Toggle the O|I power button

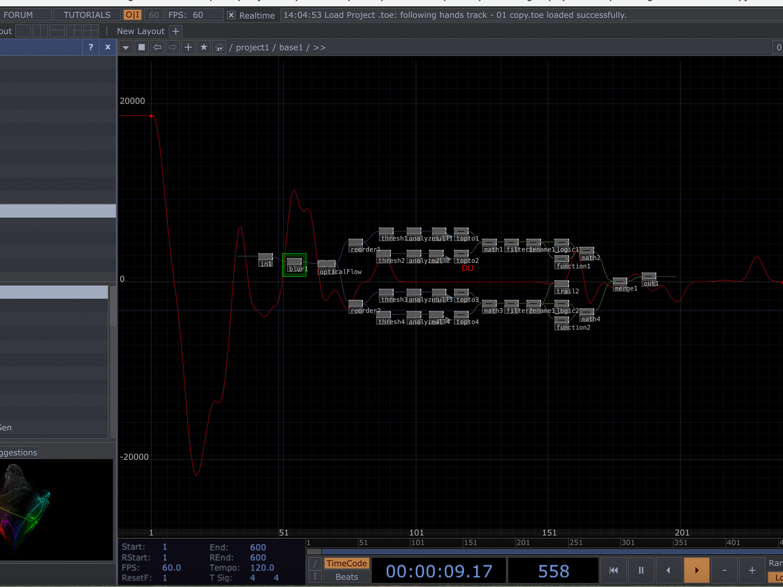point(133,15)
